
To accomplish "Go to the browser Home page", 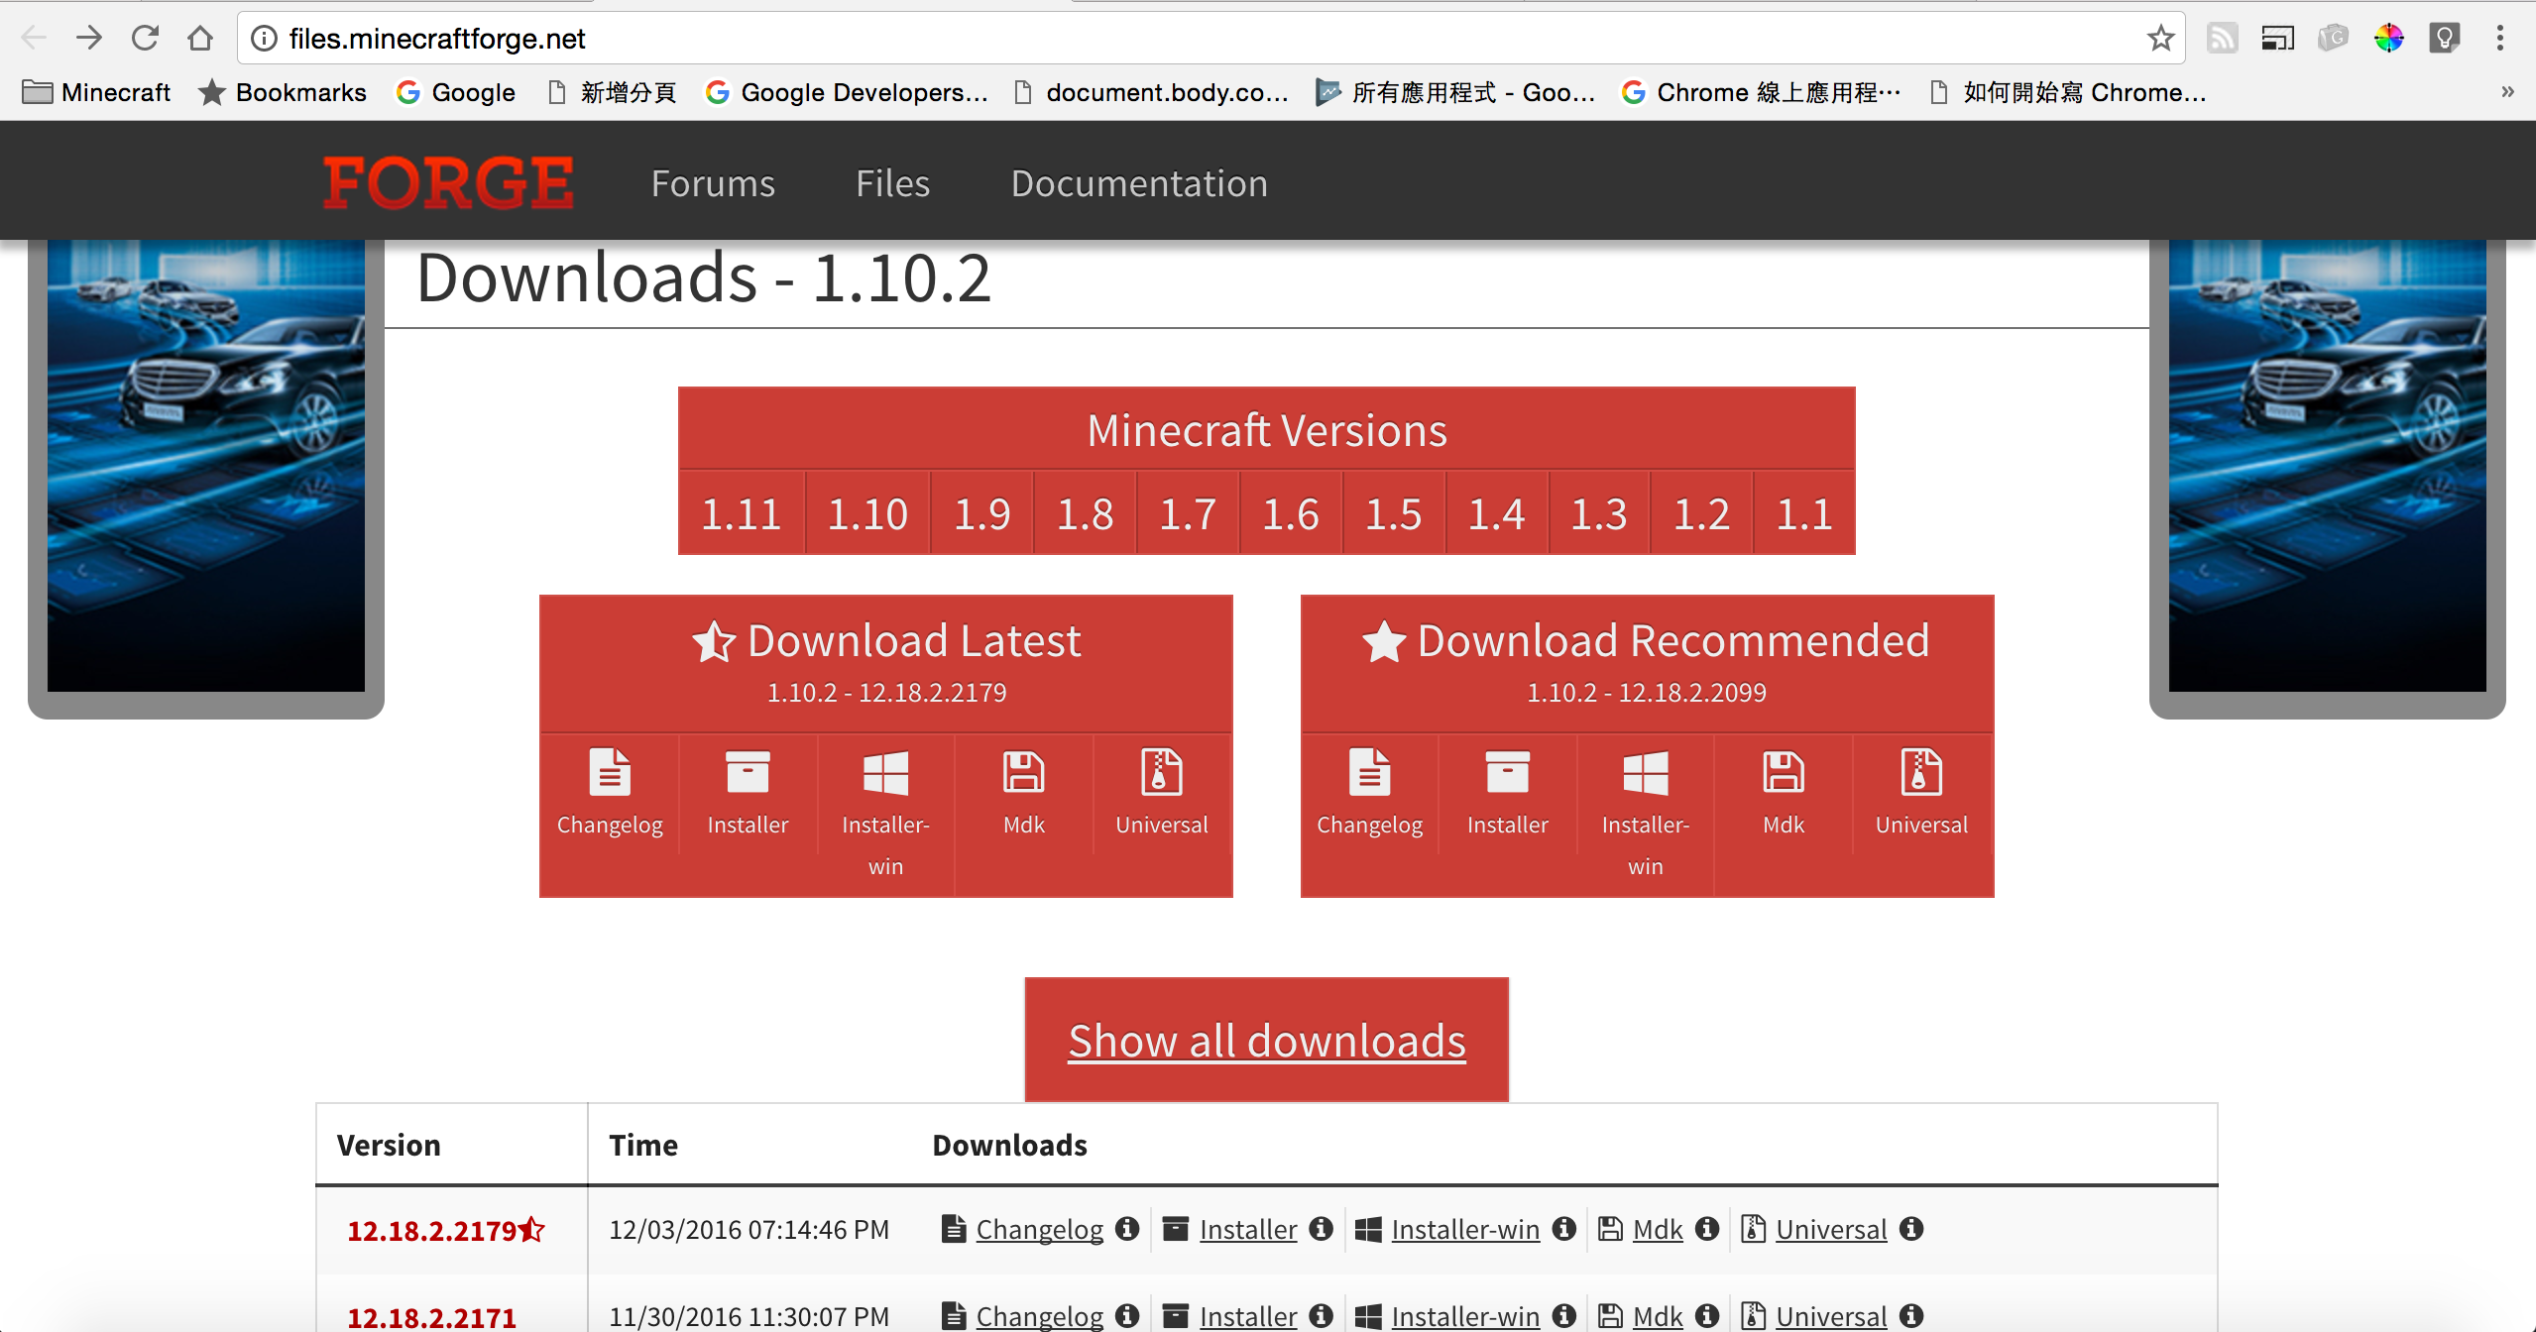I will click(x=200, y=39).
